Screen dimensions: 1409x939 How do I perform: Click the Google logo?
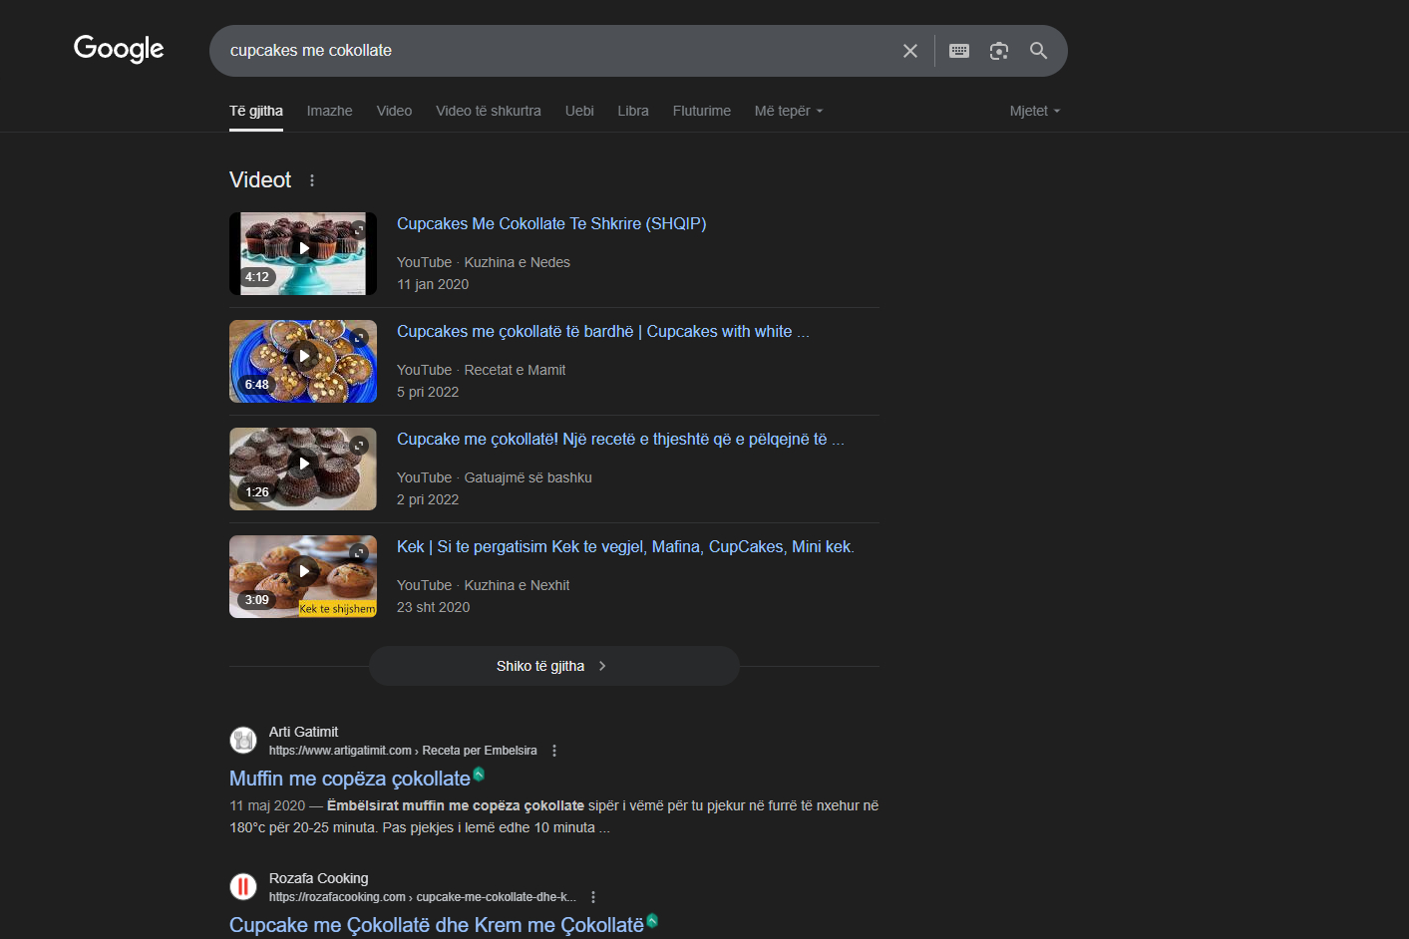119,49
